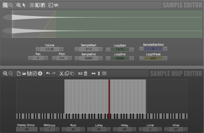This screenshot has width=204, height=133.
Task: Increase Pan with the plus button
Action: coord(46,58)
